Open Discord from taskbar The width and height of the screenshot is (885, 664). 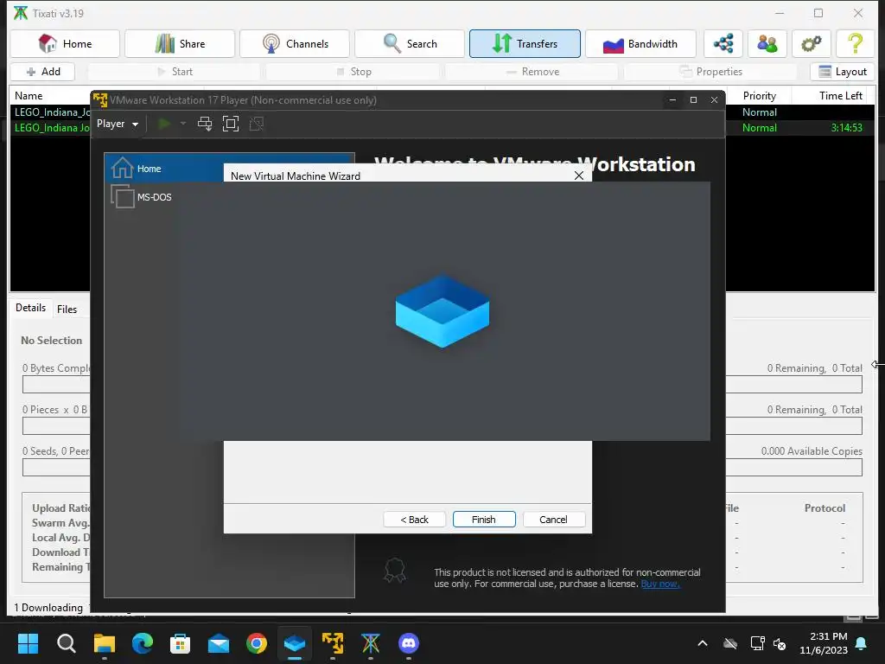[409, 643]
